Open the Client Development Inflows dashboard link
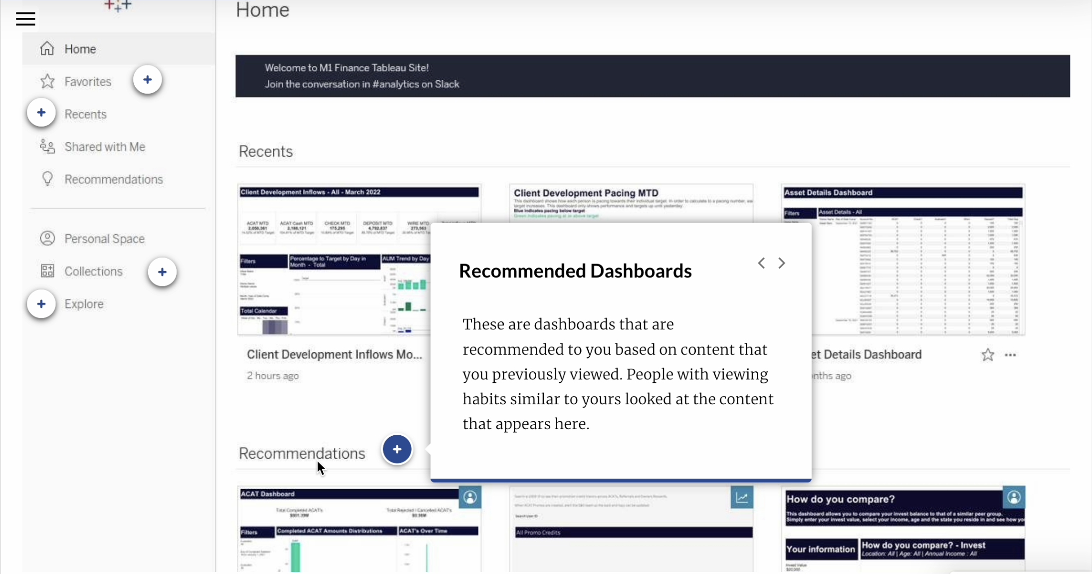 335,354
